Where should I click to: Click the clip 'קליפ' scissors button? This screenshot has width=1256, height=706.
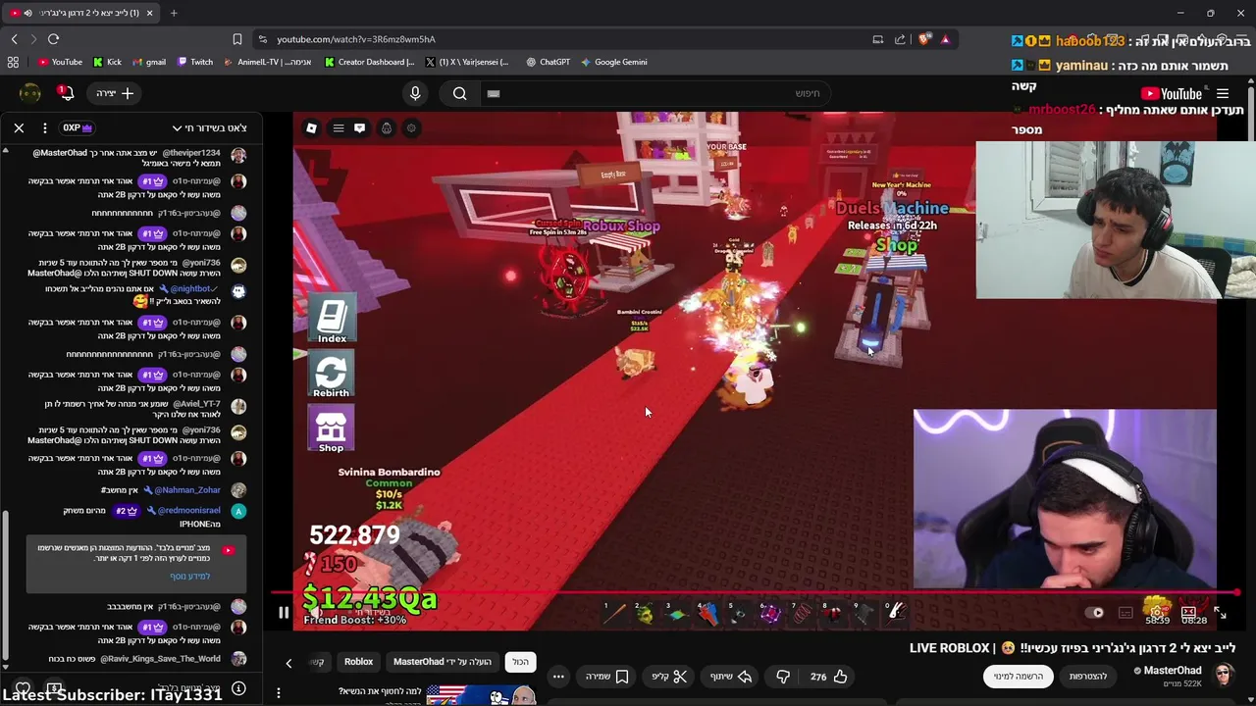pos(667,677)
